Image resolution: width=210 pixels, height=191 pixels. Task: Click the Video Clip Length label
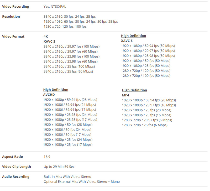(17, 167)
